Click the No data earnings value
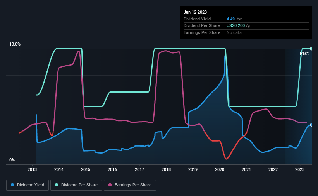This screenshot has height=196, width=318. (x=234, y=32)
